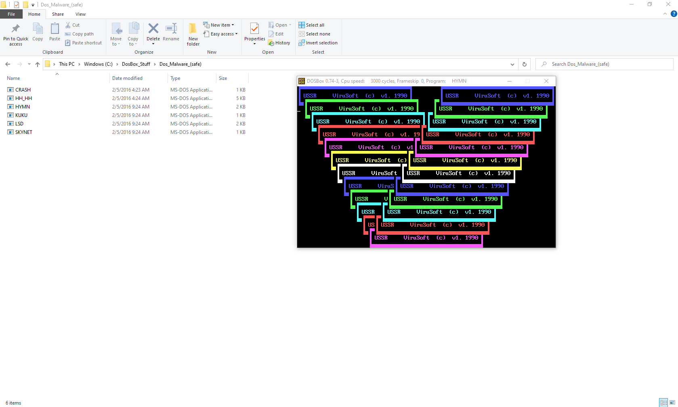Switch to the View ribbon tab
The height and width of the screenshot is (407, 678).
click(80, 14)
